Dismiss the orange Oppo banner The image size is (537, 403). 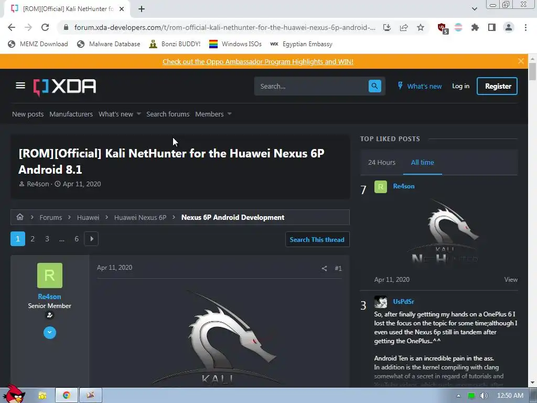pyautogui.click(x=521, y=61)
